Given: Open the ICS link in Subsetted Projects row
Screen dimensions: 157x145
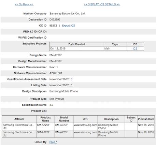Looking at the screenshot, I should (x=135, y=48).
